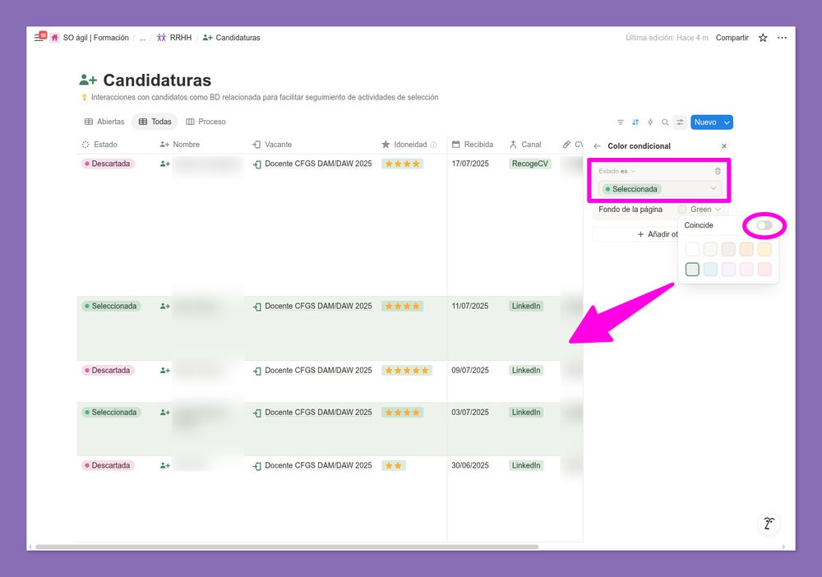
Task: Switch to the Abiertas view tab
Action: tap(104, 122)
